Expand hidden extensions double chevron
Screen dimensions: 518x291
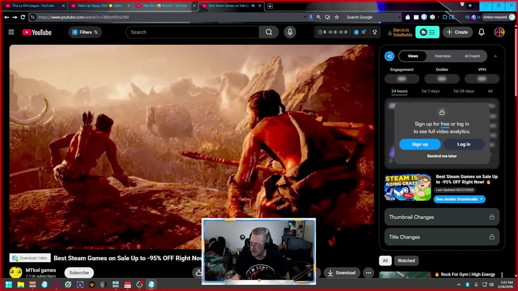pyautogui.click(x=479, y=17)
